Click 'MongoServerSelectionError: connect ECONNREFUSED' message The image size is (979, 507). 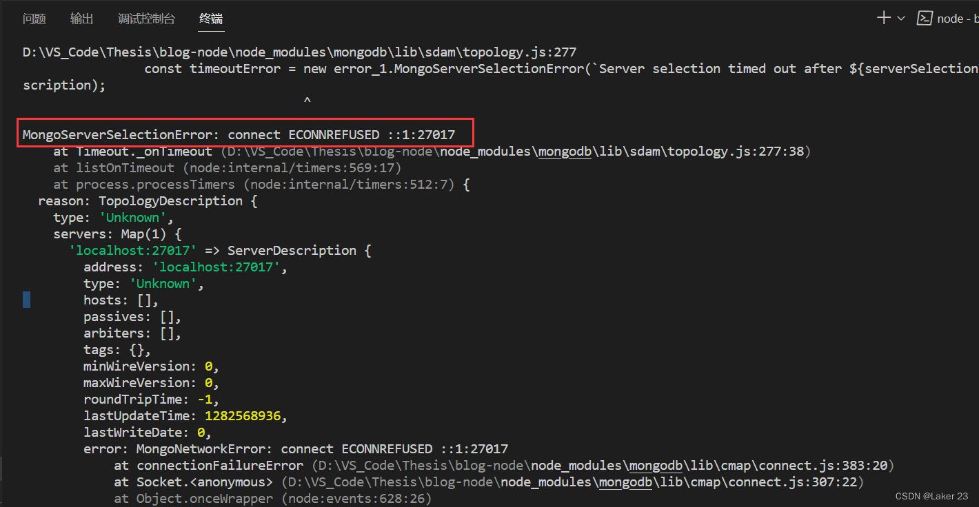239,134
